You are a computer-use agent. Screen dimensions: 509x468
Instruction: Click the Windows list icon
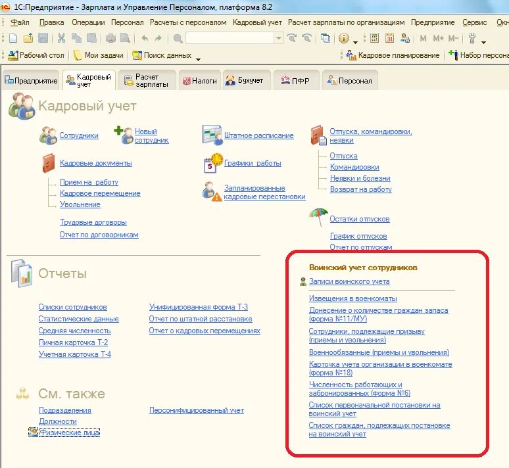tap(326, 38)
